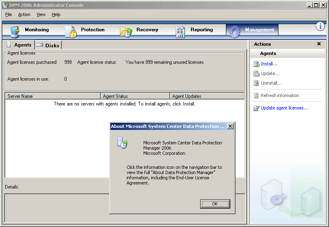Viewport: 329px width, 227px height.
Task: Click 'Agent licenses purchased:' label
Action: 32,62
